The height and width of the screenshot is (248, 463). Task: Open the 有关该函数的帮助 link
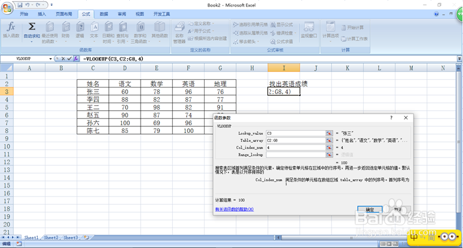234,209
